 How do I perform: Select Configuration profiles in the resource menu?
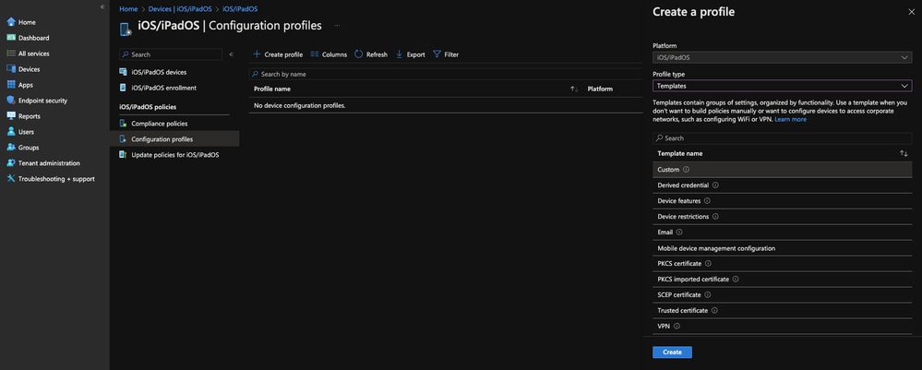coord(174,138)
